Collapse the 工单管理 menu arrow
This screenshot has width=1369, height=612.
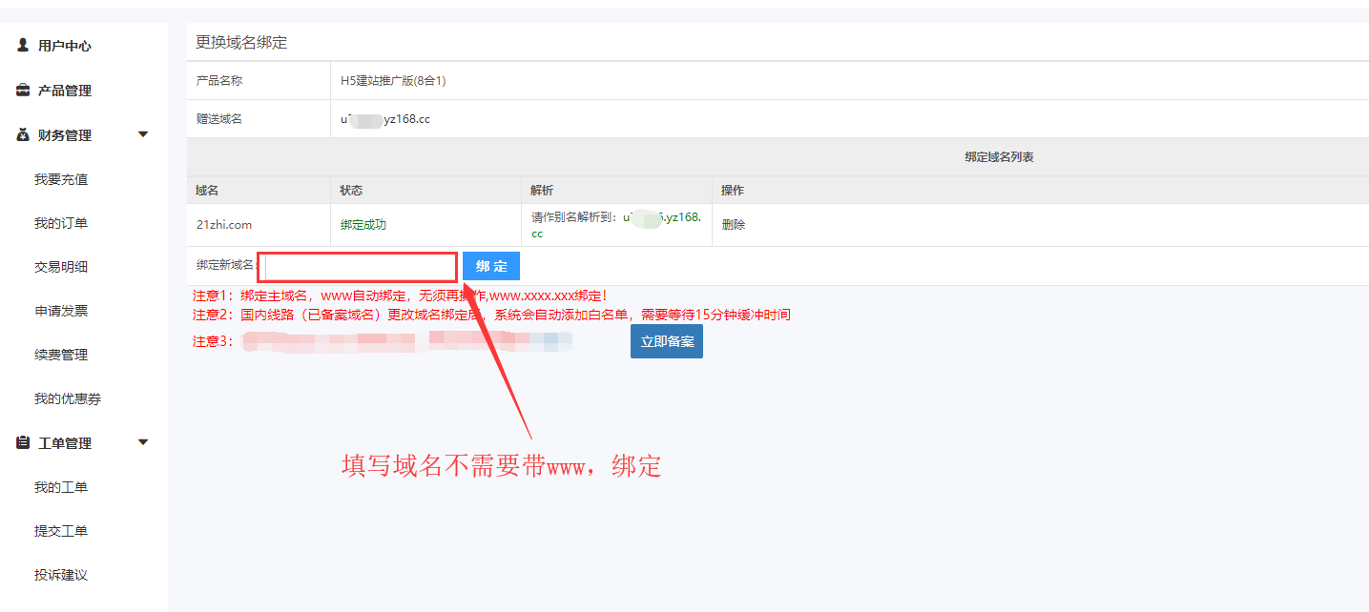click(143, 442)
